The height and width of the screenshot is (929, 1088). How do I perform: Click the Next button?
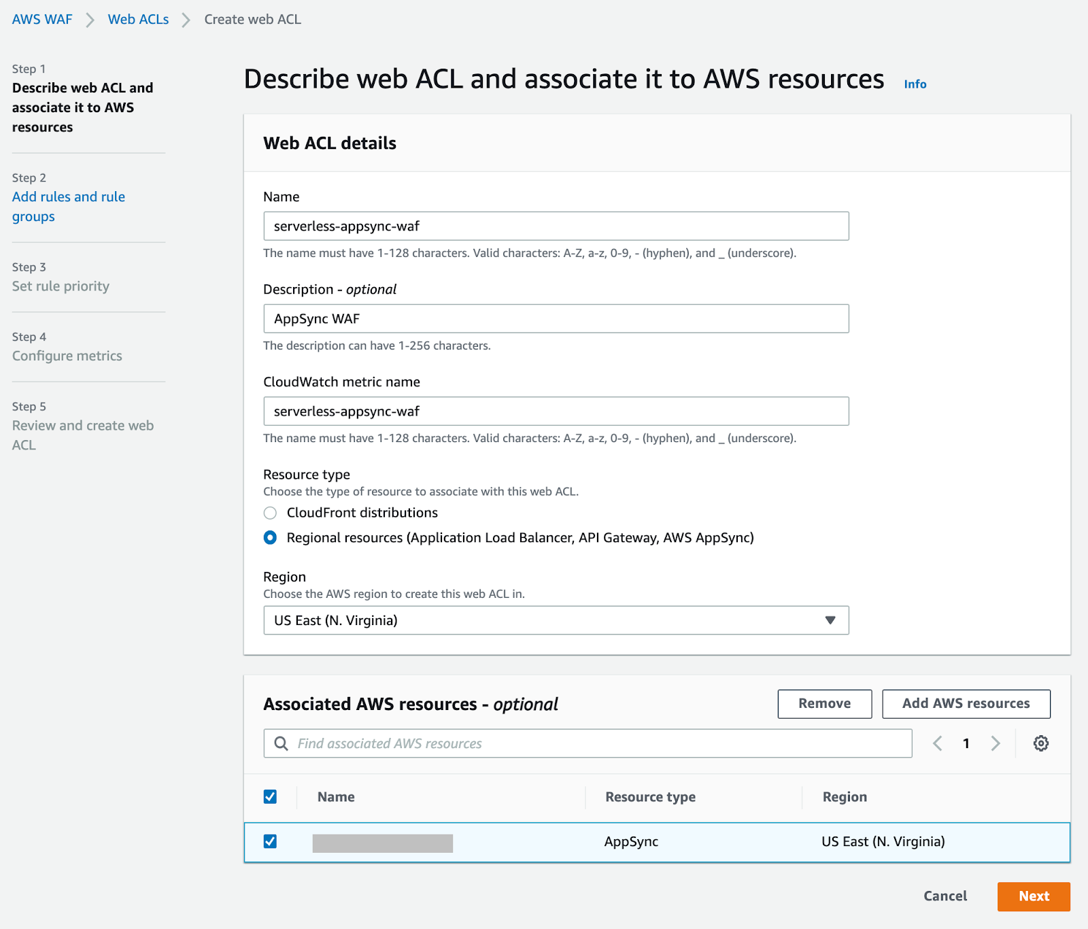[x=1033, y=896]
